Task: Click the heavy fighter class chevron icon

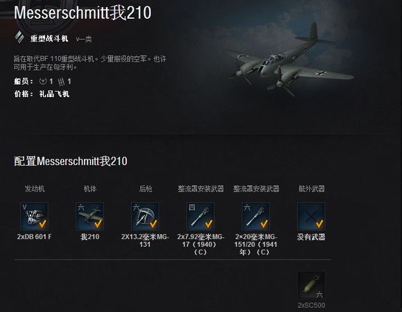Action: [x=19, y=37]
